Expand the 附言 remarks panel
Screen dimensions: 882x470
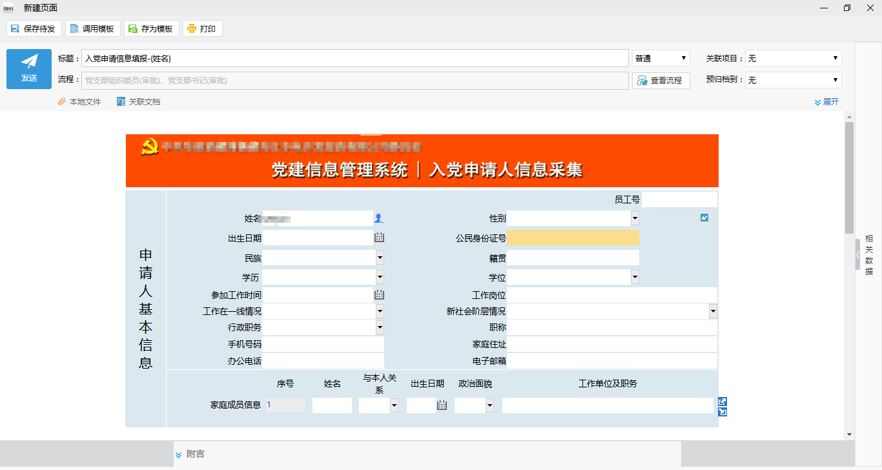pos(190,455)
